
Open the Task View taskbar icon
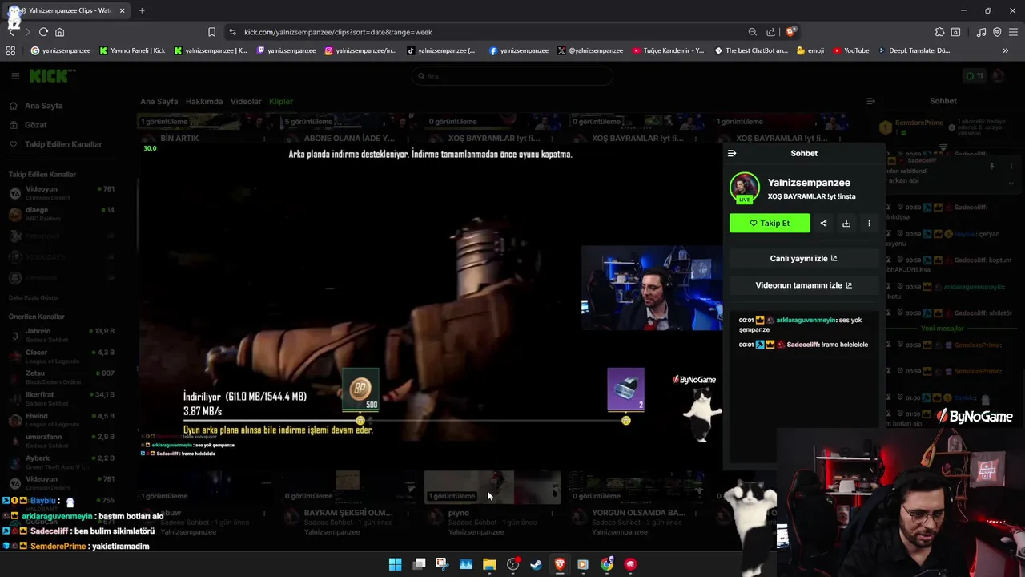tap(419, 564)
